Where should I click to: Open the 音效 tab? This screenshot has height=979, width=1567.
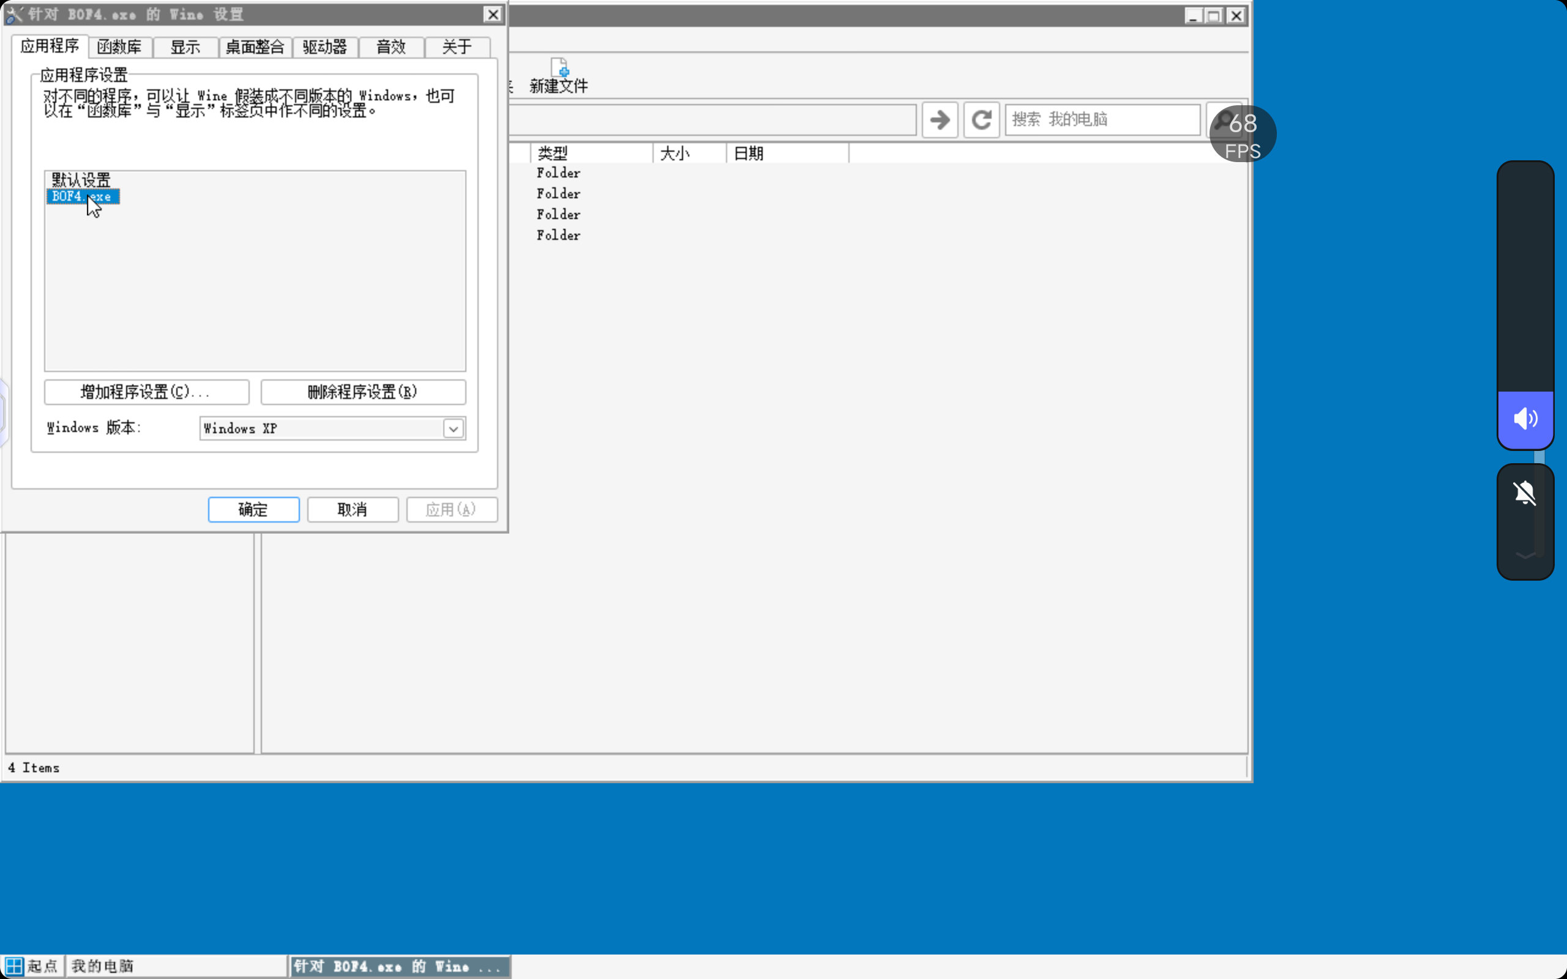[x=391, y=47]
